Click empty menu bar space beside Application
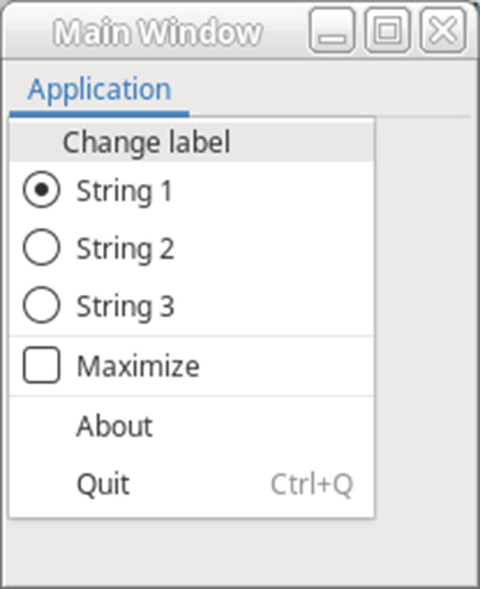The image size is (480, 589). click(x=325, y=89)
